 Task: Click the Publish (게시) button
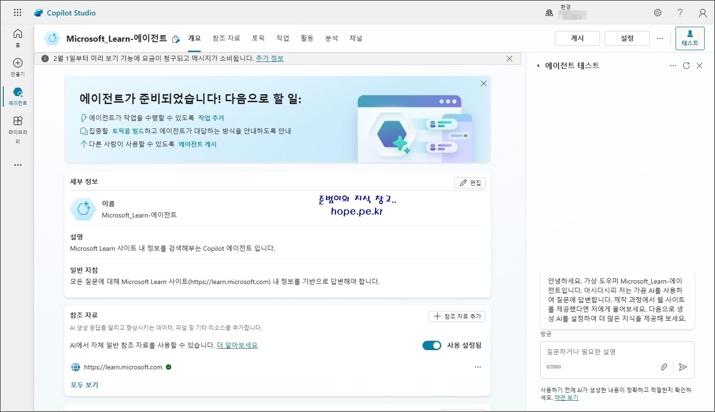(577, 38)
